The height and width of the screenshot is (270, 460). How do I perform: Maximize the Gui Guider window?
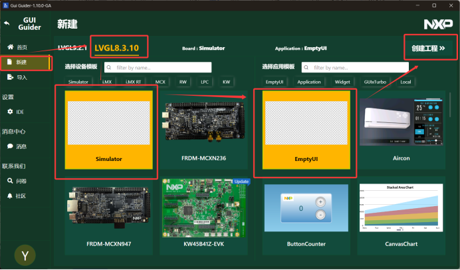434,5
